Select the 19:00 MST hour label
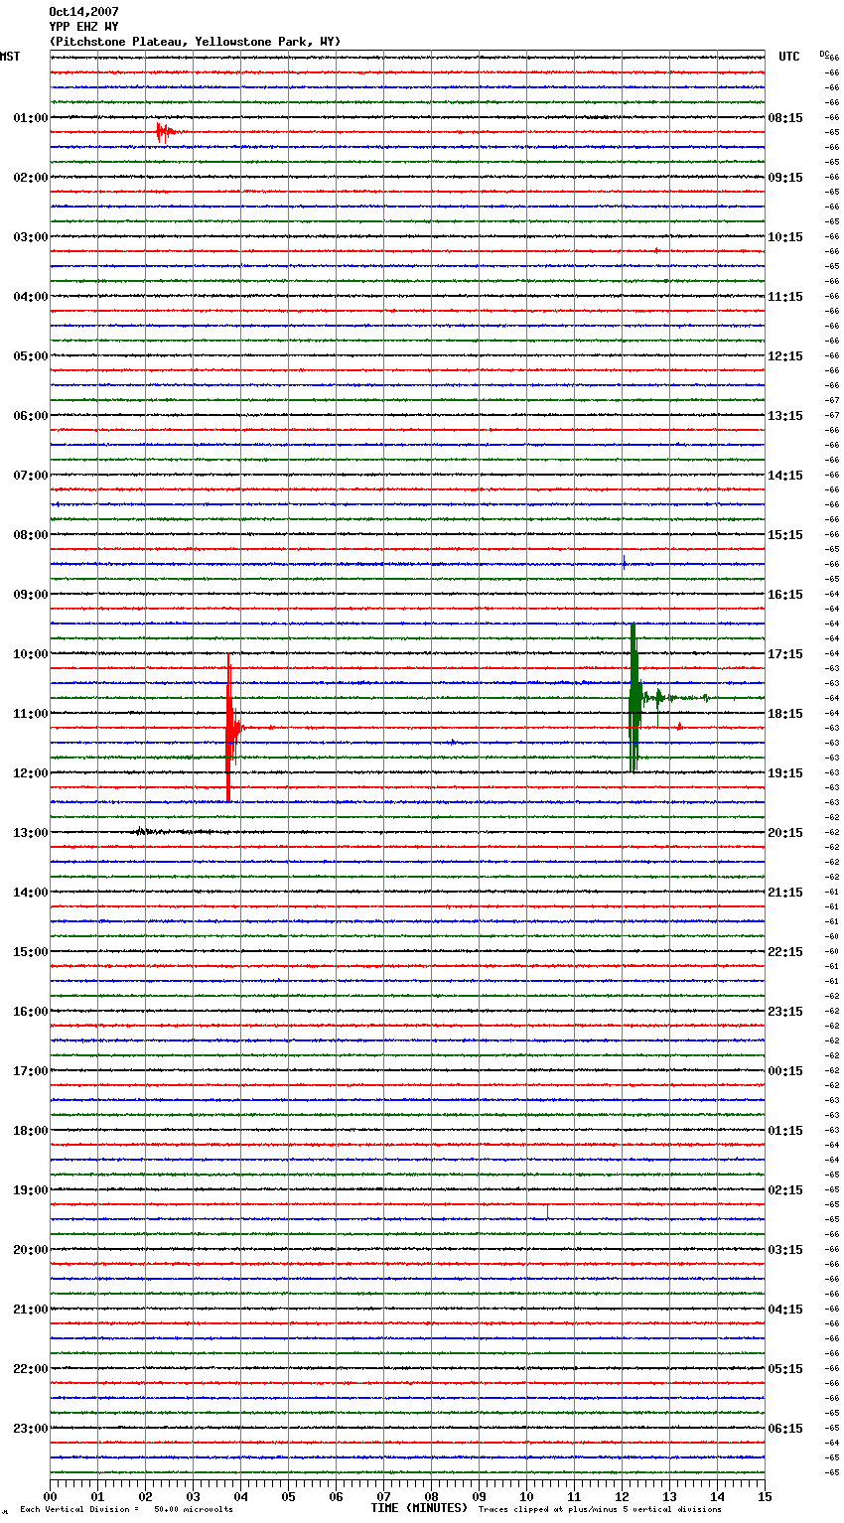This screenshot has width=844, height=1523. pos(30,1190)
